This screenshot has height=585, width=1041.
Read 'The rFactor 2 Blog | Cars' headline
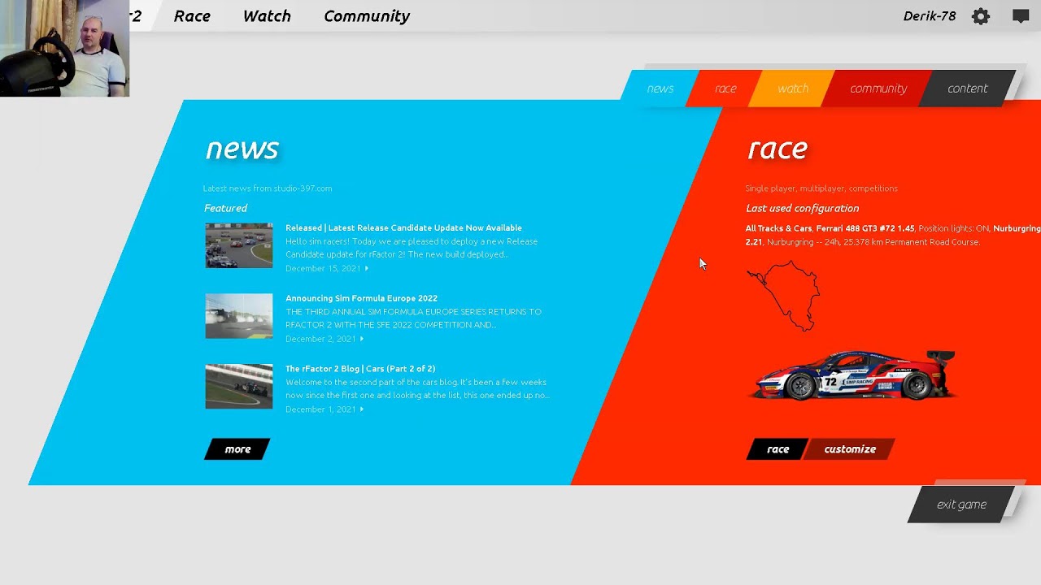360,369
